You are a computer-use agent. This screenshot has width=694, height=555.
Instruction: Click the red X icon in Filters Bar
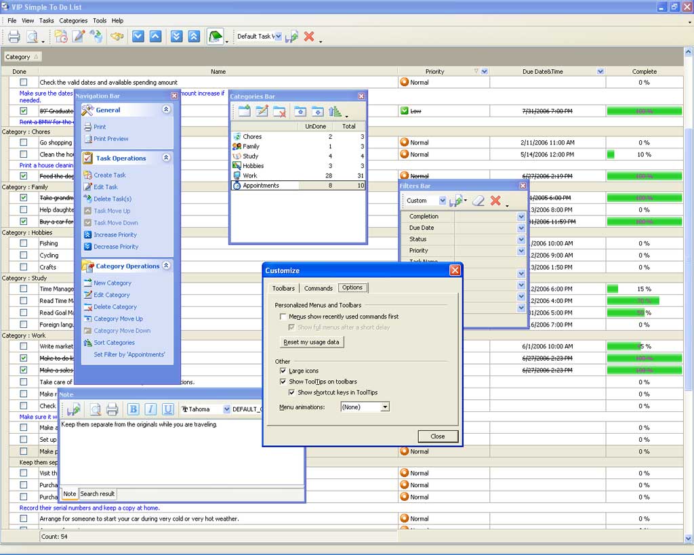495,201
